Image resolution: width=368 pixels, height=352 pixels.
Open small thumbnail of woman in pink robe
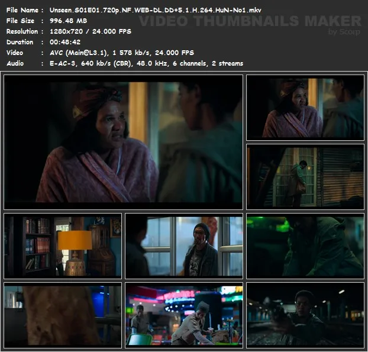point(305,108)
